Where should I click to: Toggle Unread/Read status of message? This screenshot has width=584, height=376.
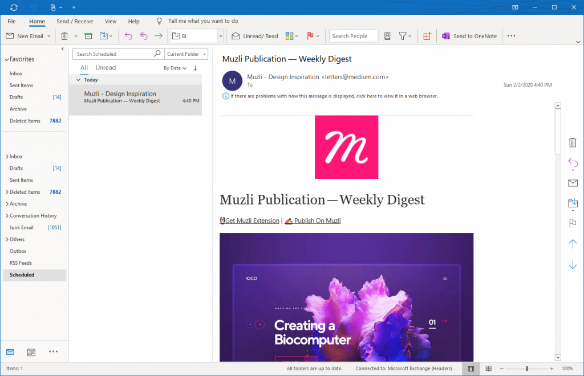(x=255, y=36)
